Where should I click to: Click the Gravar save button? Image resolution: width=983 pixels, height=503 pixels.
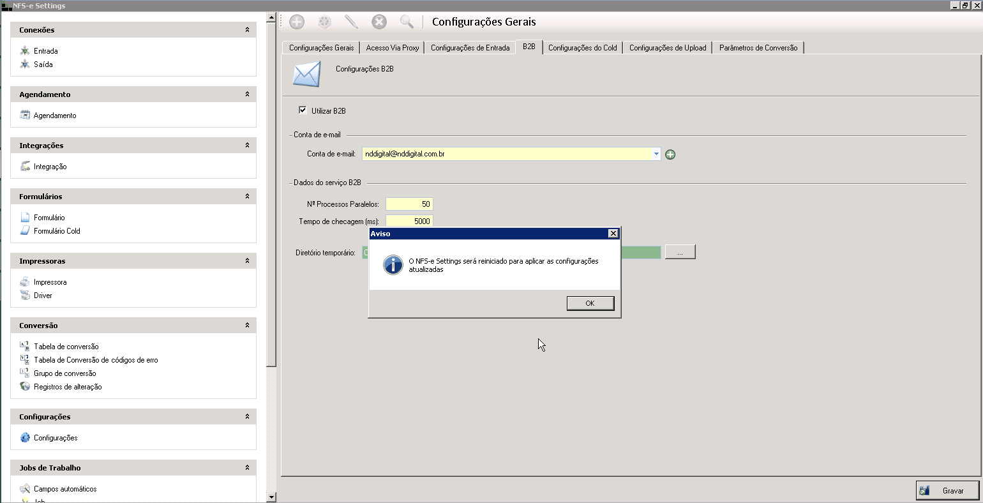pos(947,490)
